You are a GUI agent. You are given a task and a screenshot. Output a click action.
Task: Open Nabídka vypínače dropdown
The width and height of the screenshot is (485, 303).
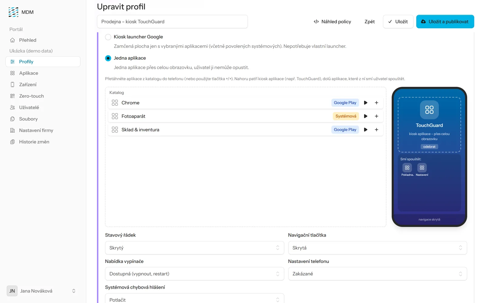(194, 274)
